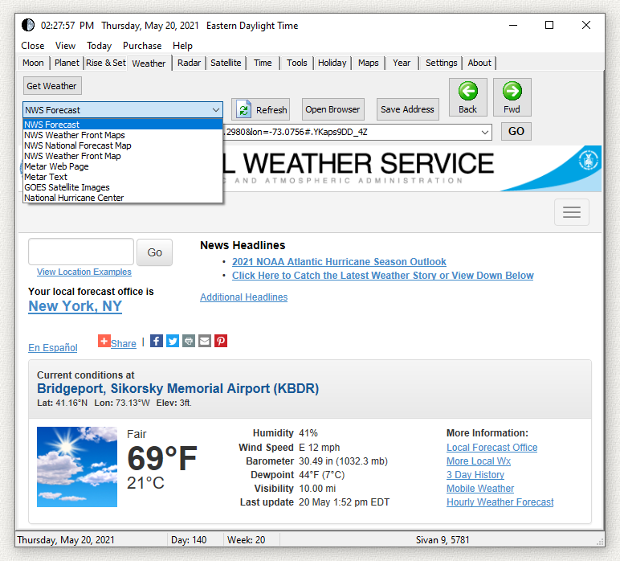Switch to En Español link

53,347
